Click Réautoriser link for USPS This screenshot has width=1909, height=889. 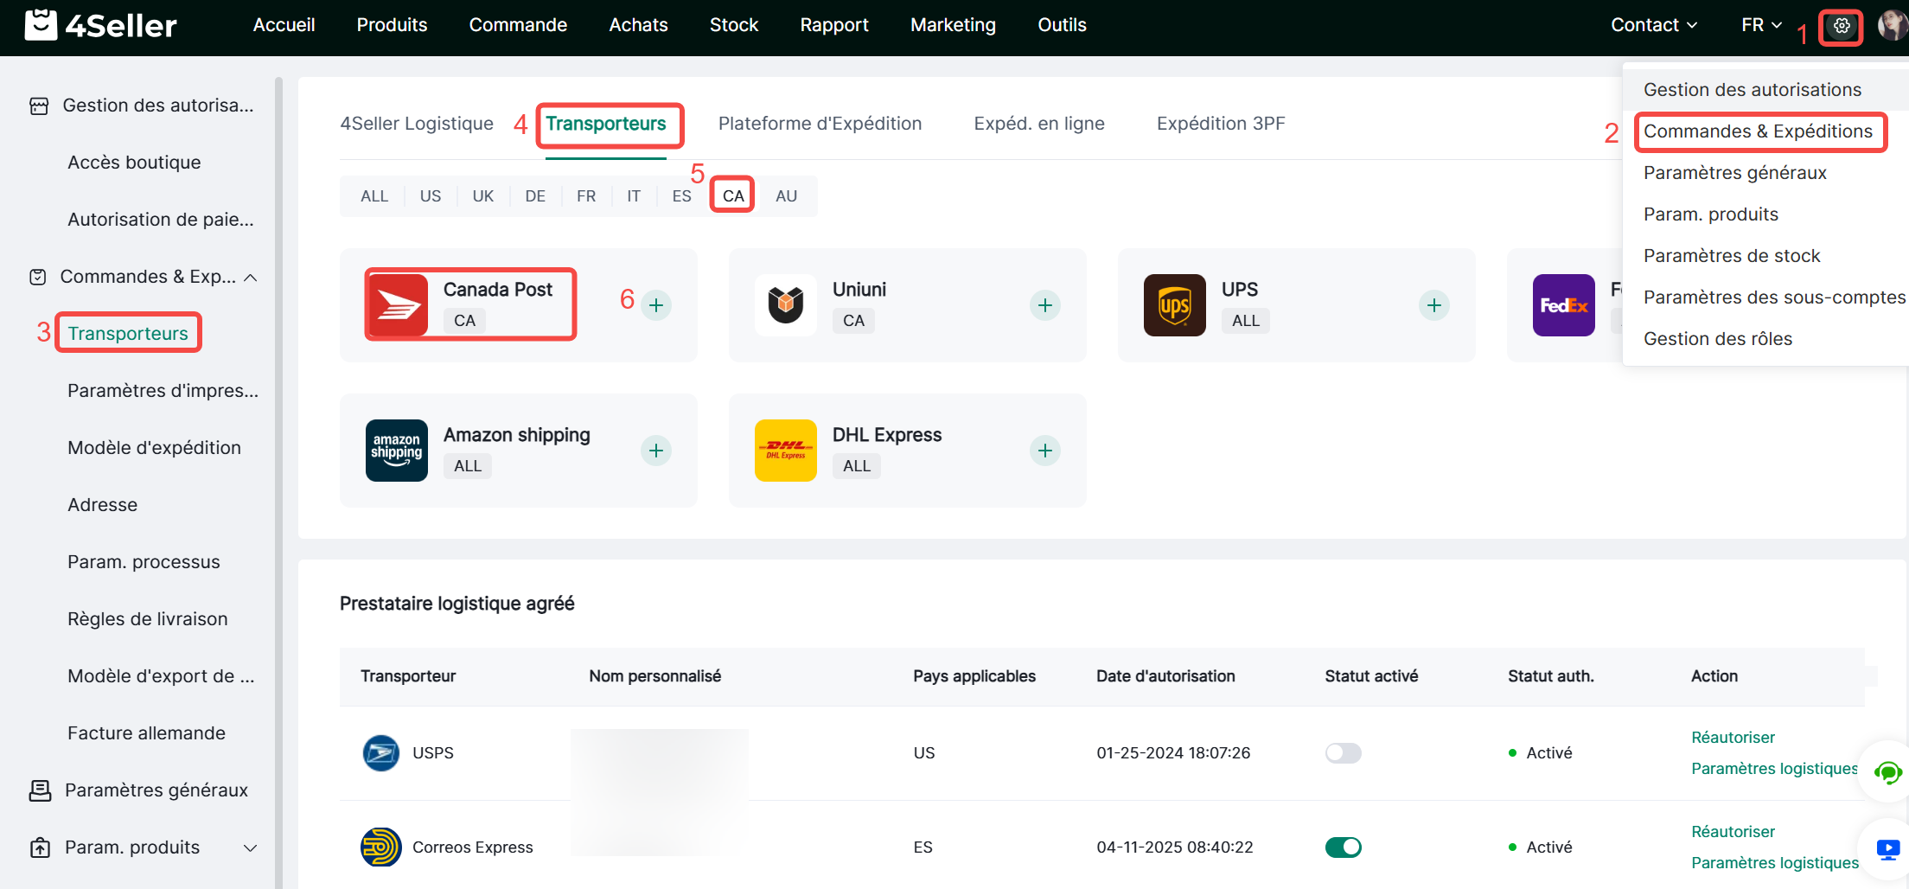click(x=1733, y=738)
